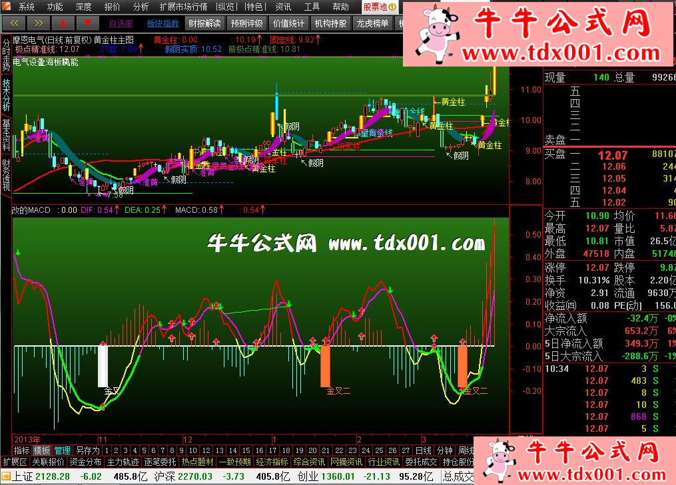Open the 深度 menu

(x=83, y=7)
